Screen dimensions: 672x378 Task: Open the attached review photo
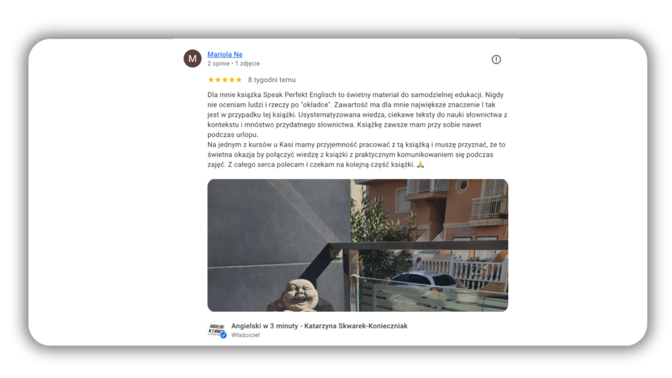point(358,245)
